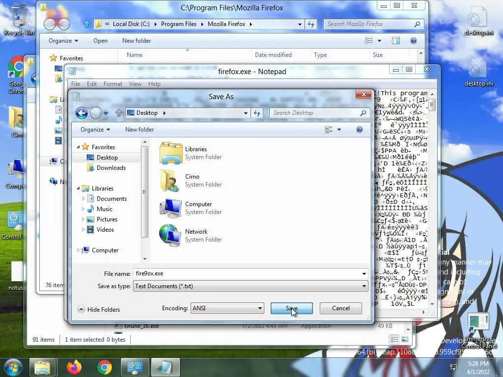Open Chrome from taskbar
This screenshot has width=503, height=377.
pyautogui.click(x=104, y=367)
